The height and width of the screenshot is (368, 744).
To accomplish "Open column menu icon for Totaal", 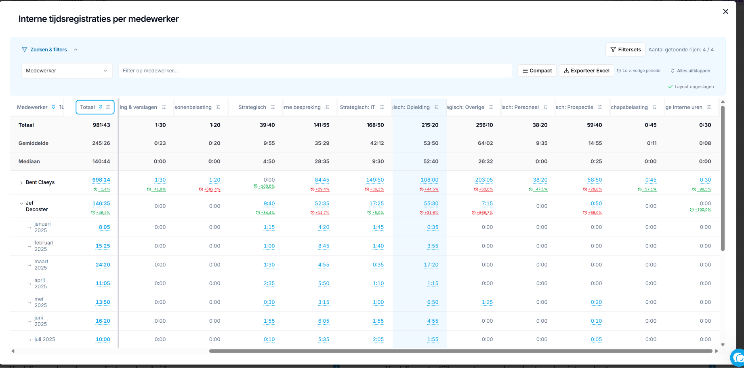I will [x=108, y=107].
